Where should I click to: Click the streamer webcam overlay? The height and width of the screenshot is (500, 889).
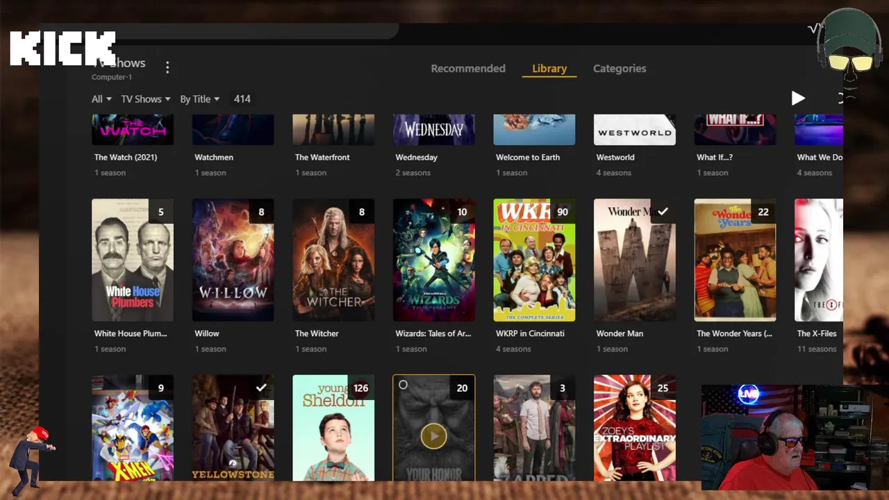click(795, 437)
